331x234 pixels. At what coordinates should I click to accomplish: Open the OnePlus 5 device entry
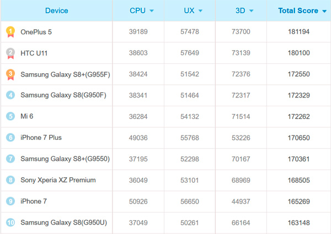[36, 32]
